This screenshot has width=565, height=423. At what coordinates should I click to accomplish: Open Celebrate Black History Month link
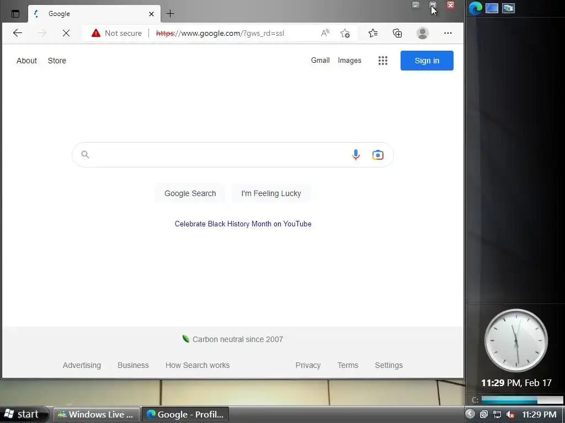point(243,224)
